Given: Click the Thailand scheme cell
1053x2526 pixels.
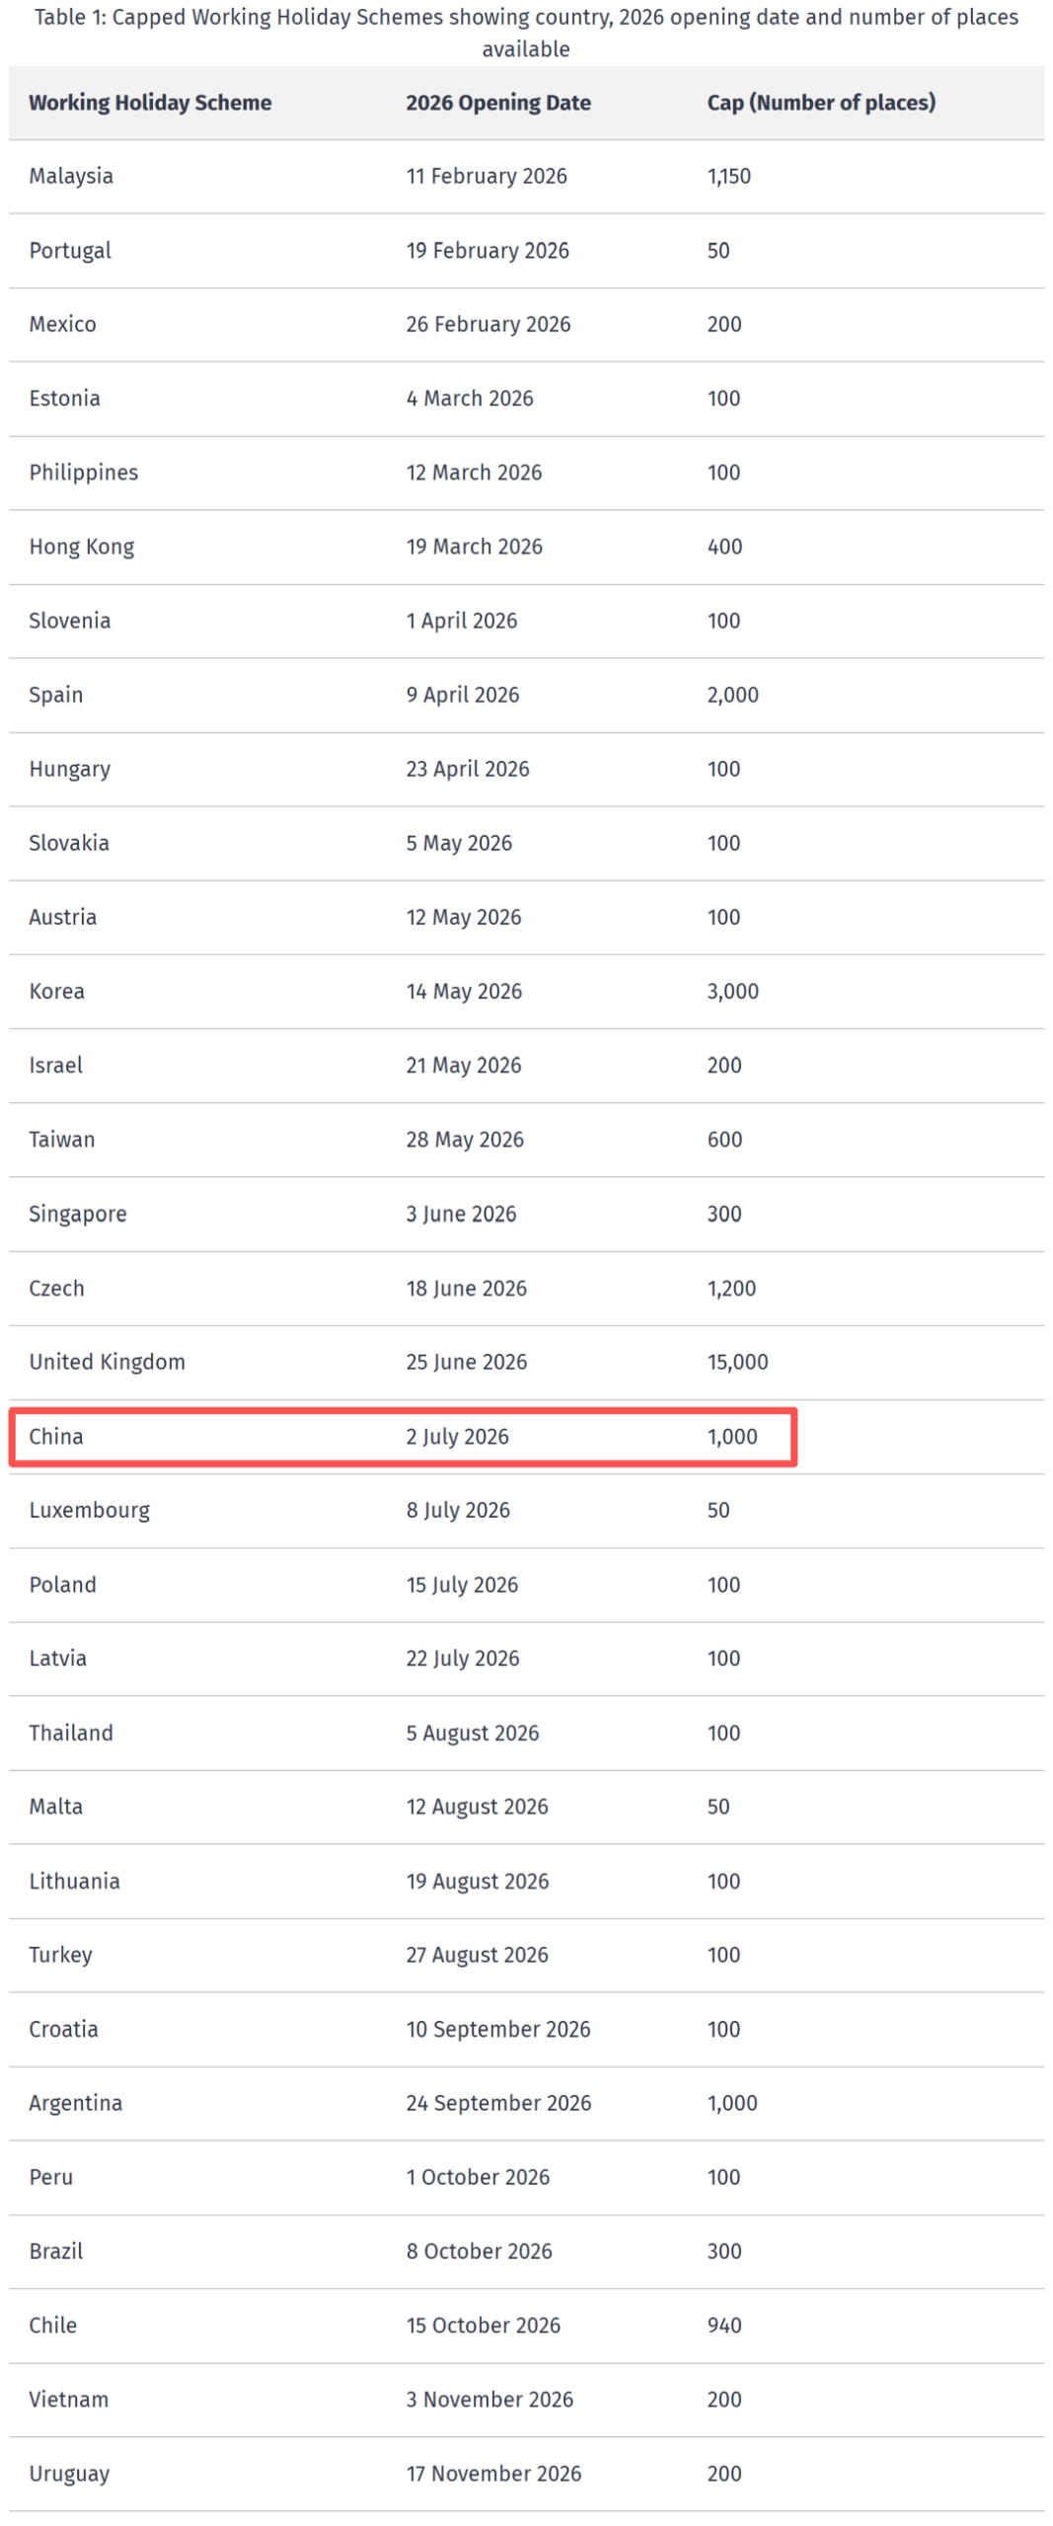Looking at the screenshot, I should coord(71,1733).
